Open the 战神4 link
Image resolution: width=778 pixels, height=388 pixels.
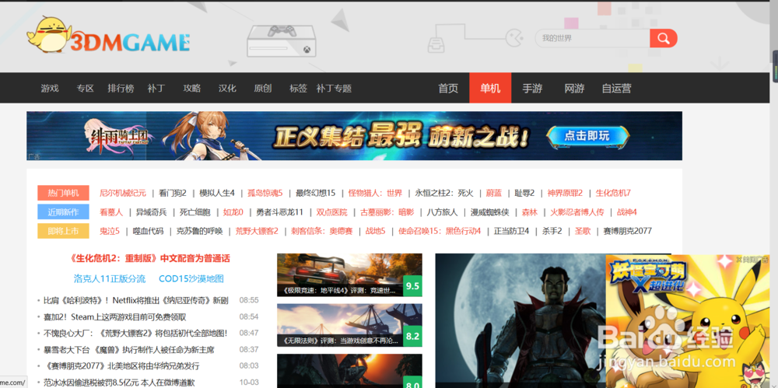(626, 212)
